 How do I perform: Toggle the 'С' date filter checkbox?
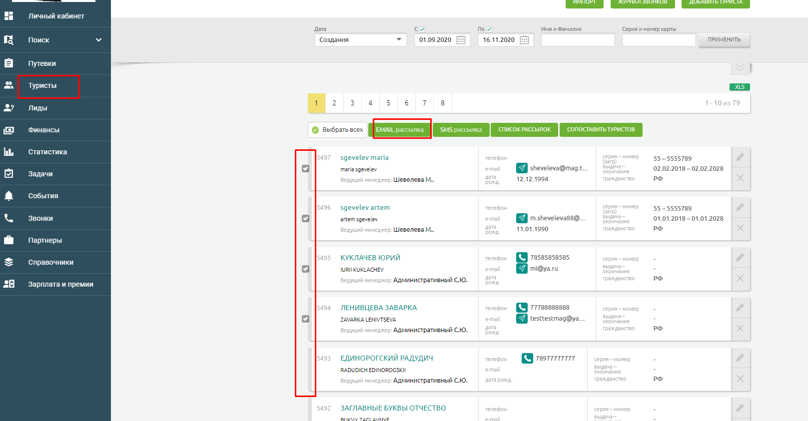click(422, 29)
